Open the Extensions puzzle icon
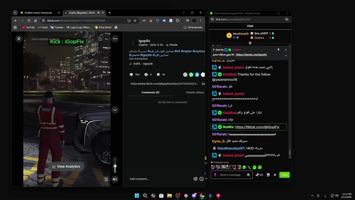 tap(177, 21)
